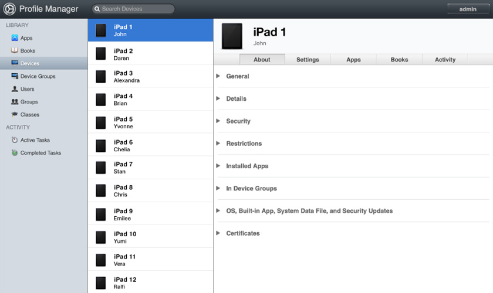Open the Apps tab for iPad 1

pos(353,59)
